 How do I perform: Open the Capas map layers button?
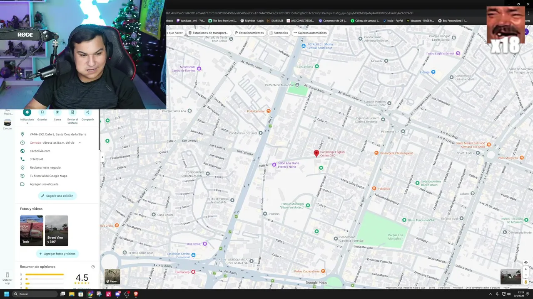point(112,277)
